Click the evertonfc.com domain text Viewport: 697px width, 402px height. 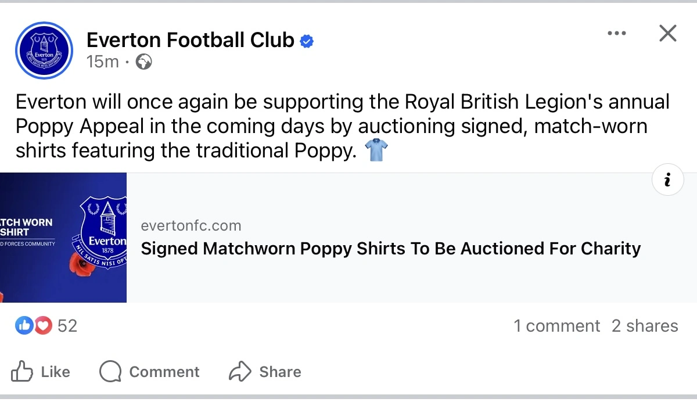pos(191,226)
